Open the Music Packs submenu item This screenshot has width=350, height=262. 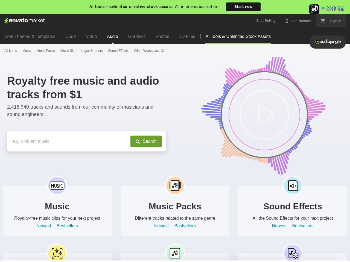pos(46,51)
